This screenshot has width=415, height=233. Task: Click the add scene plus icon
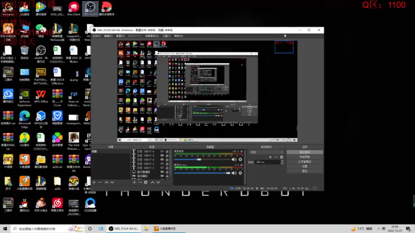pos(94,182)
